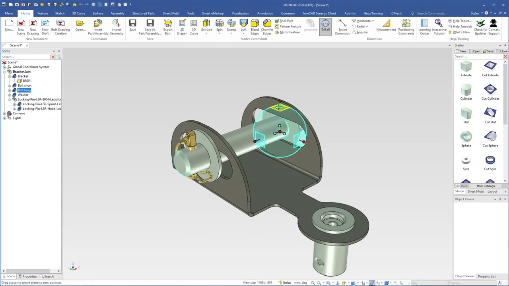
Task: Click the Contact Support icon
Action: click(494, 27)
